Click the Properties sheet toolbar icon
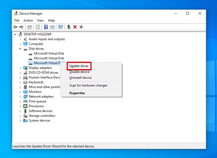 (x=38, y=27)
